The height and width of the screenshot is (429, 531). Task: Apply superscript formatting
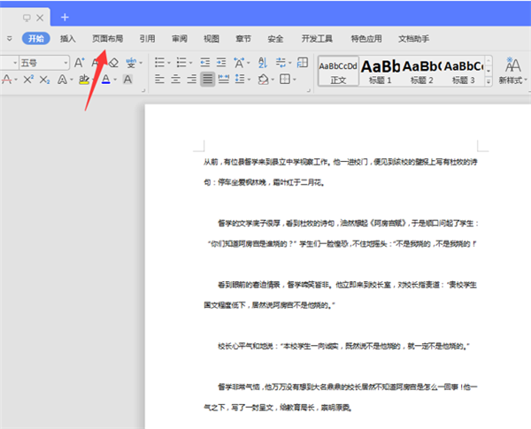pyautogui.click(x=28, y=80)
